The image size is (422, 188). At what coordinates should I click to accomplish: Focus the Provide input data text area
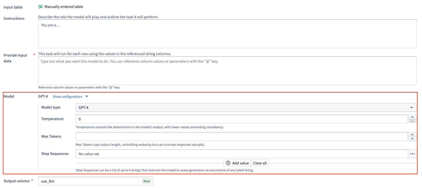click(x=227, y=71)
